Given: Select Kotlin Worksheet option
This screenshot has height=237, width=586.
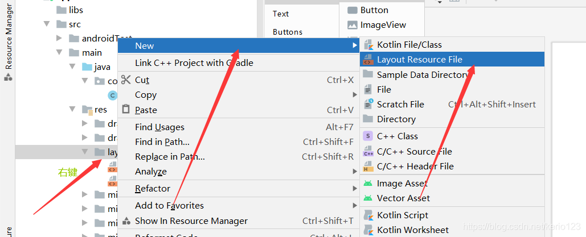Looking at the screenshot, I should 452,230.
